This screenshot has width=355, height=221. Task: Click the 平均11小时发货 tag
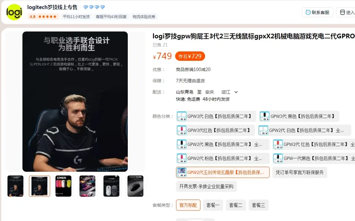click(76, 16)
